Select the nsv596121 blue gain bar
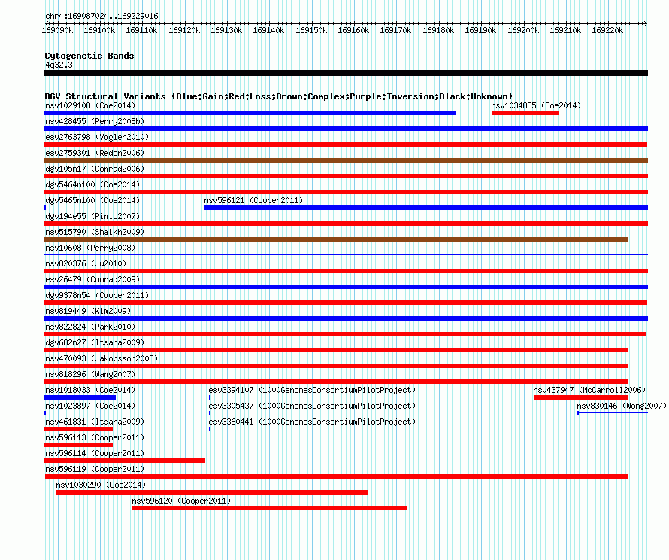This screenshot has height=560, width=669. [426, 208]
